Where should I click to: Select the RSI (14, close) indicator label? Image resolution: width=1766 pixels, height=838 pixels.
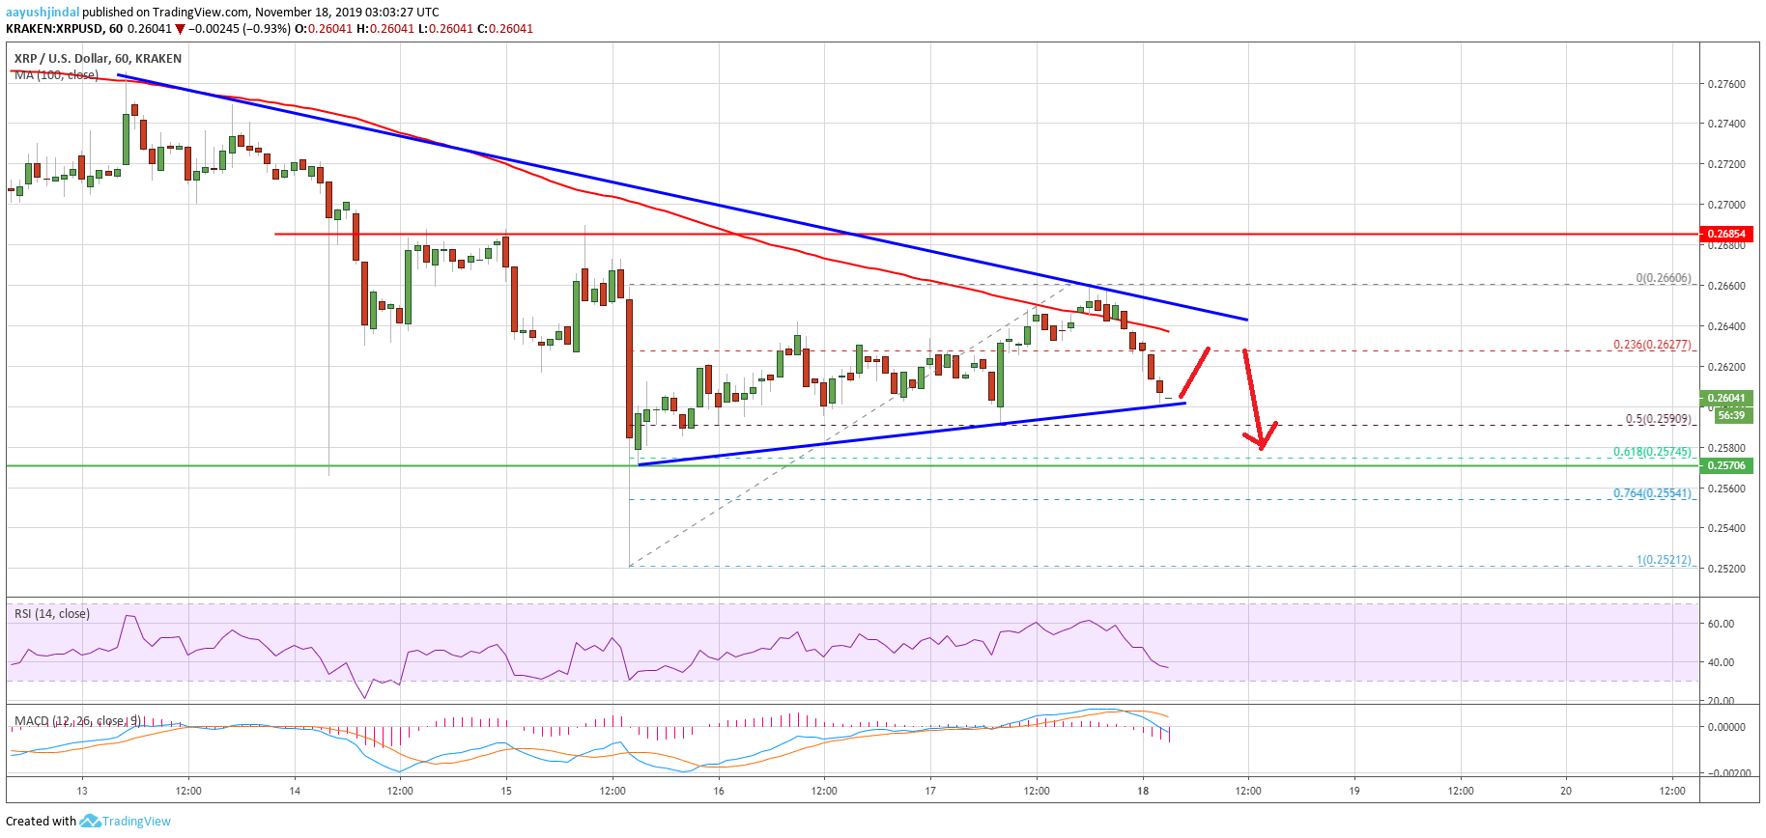[x=51, y=613]
